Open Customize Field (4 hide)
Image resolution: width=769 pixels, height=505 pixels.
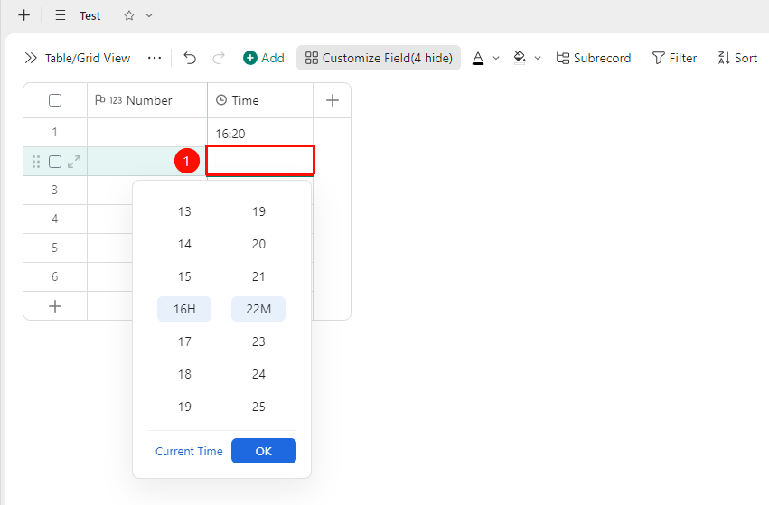tap(379, 58)
